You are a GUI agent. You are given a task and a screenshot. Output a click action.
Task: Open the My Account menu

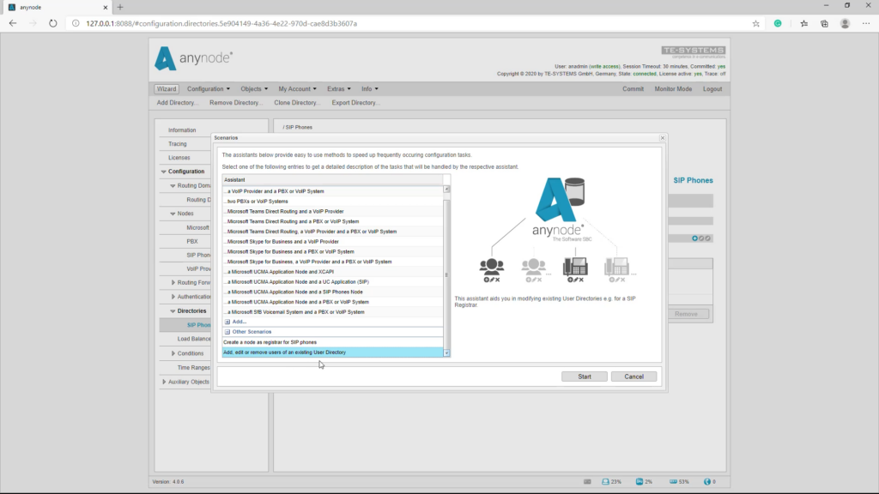[x=297, y=89]
